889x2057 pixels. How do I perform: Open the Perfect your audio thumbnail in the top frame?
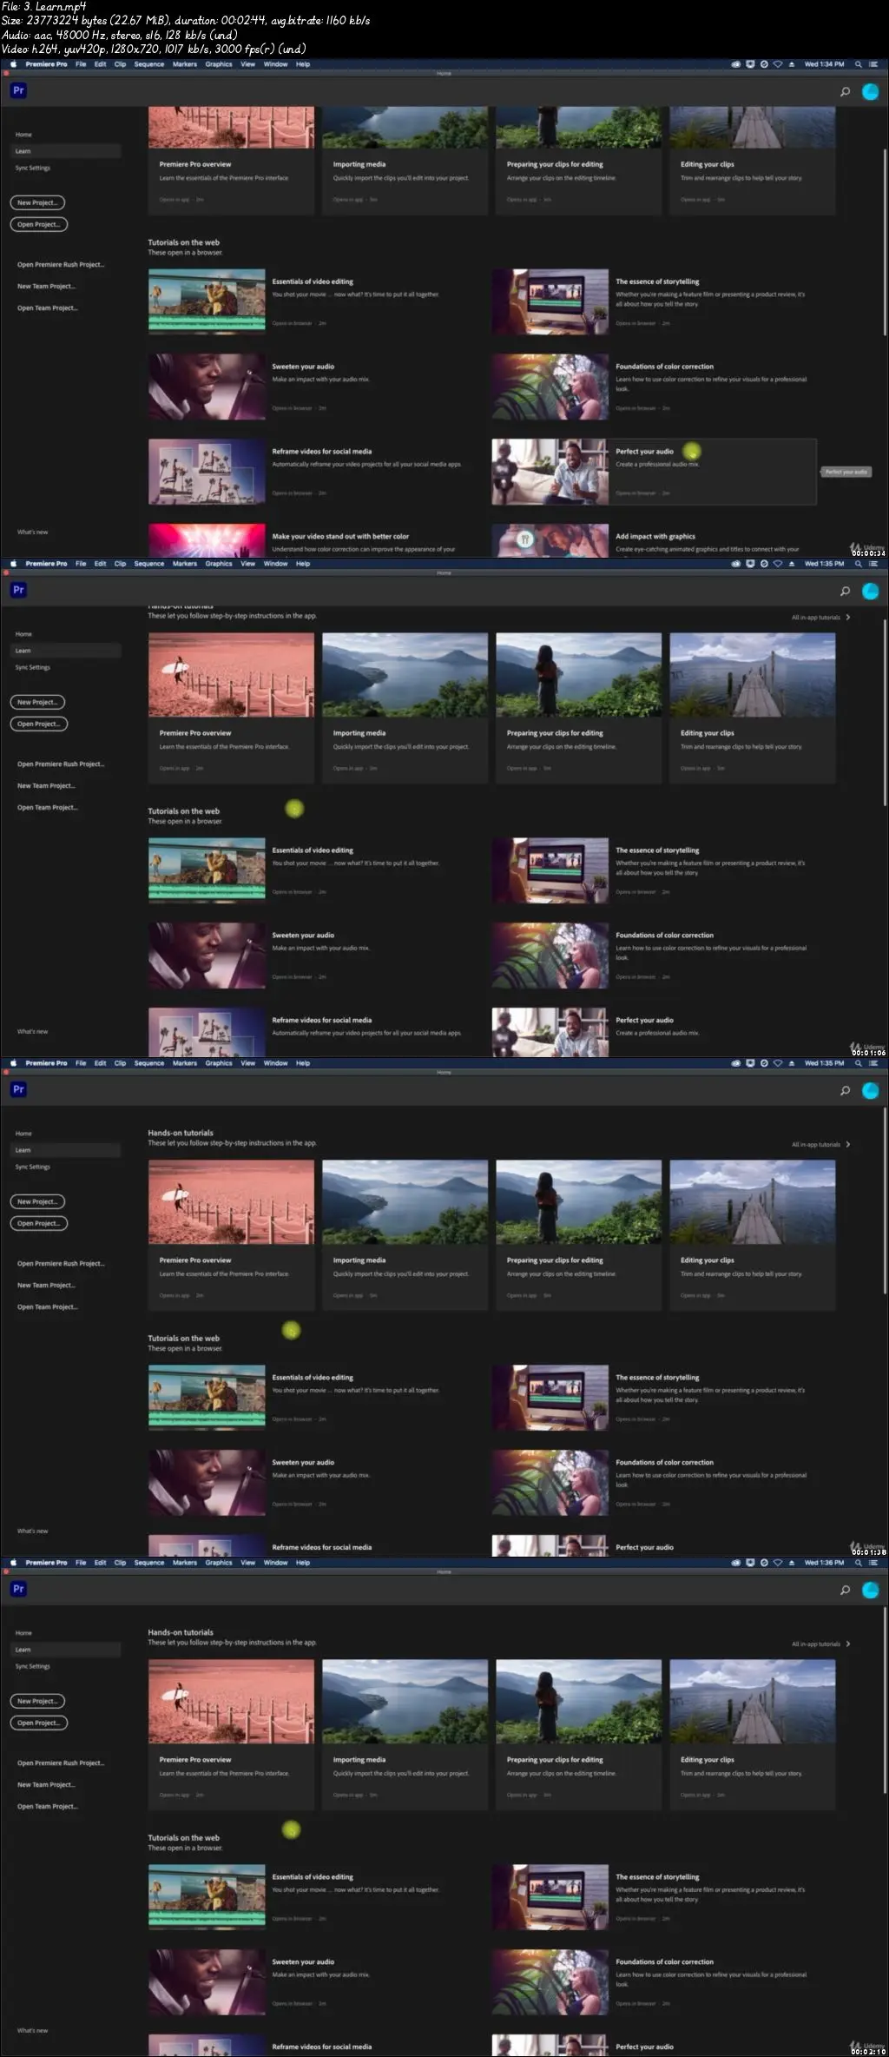(x=550, y=472)
